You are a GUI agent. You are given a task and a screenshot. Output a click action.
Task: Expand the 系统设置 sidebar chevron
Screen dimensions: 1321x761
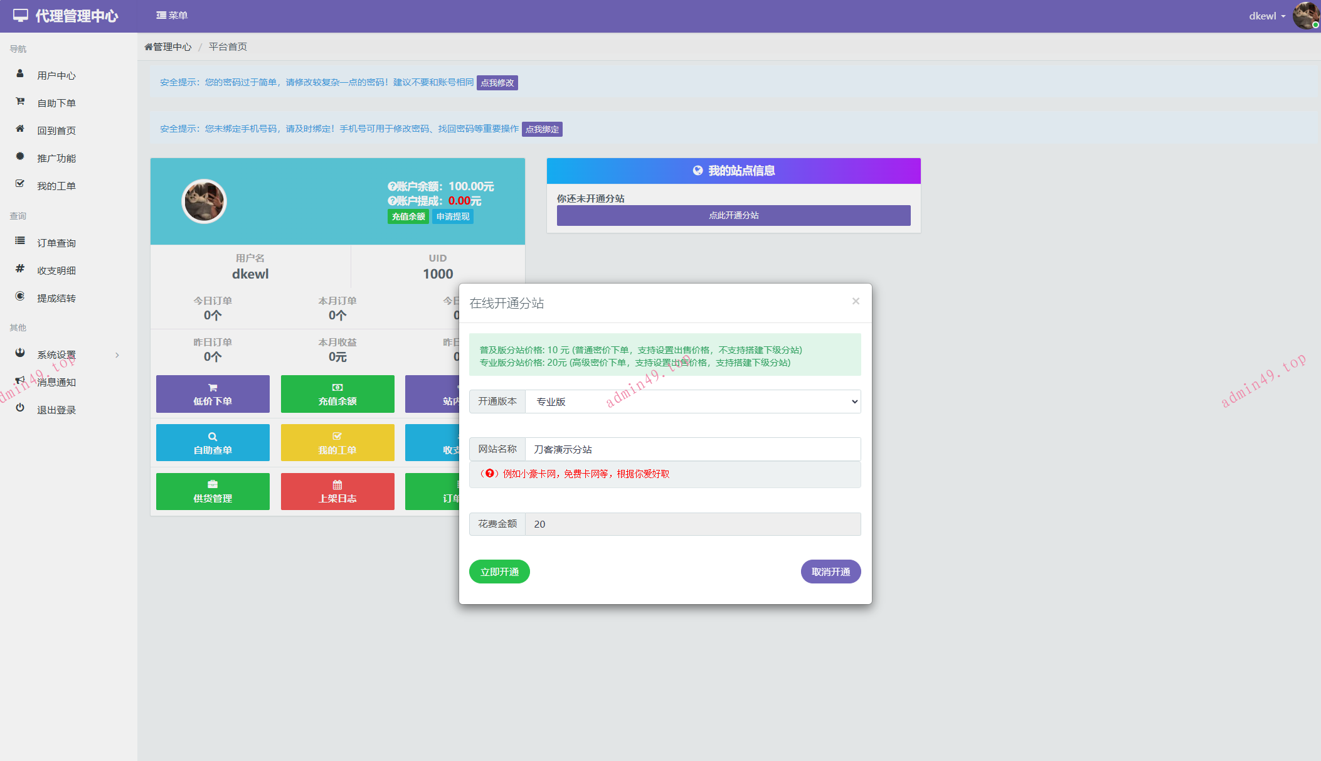click(117, 356)
